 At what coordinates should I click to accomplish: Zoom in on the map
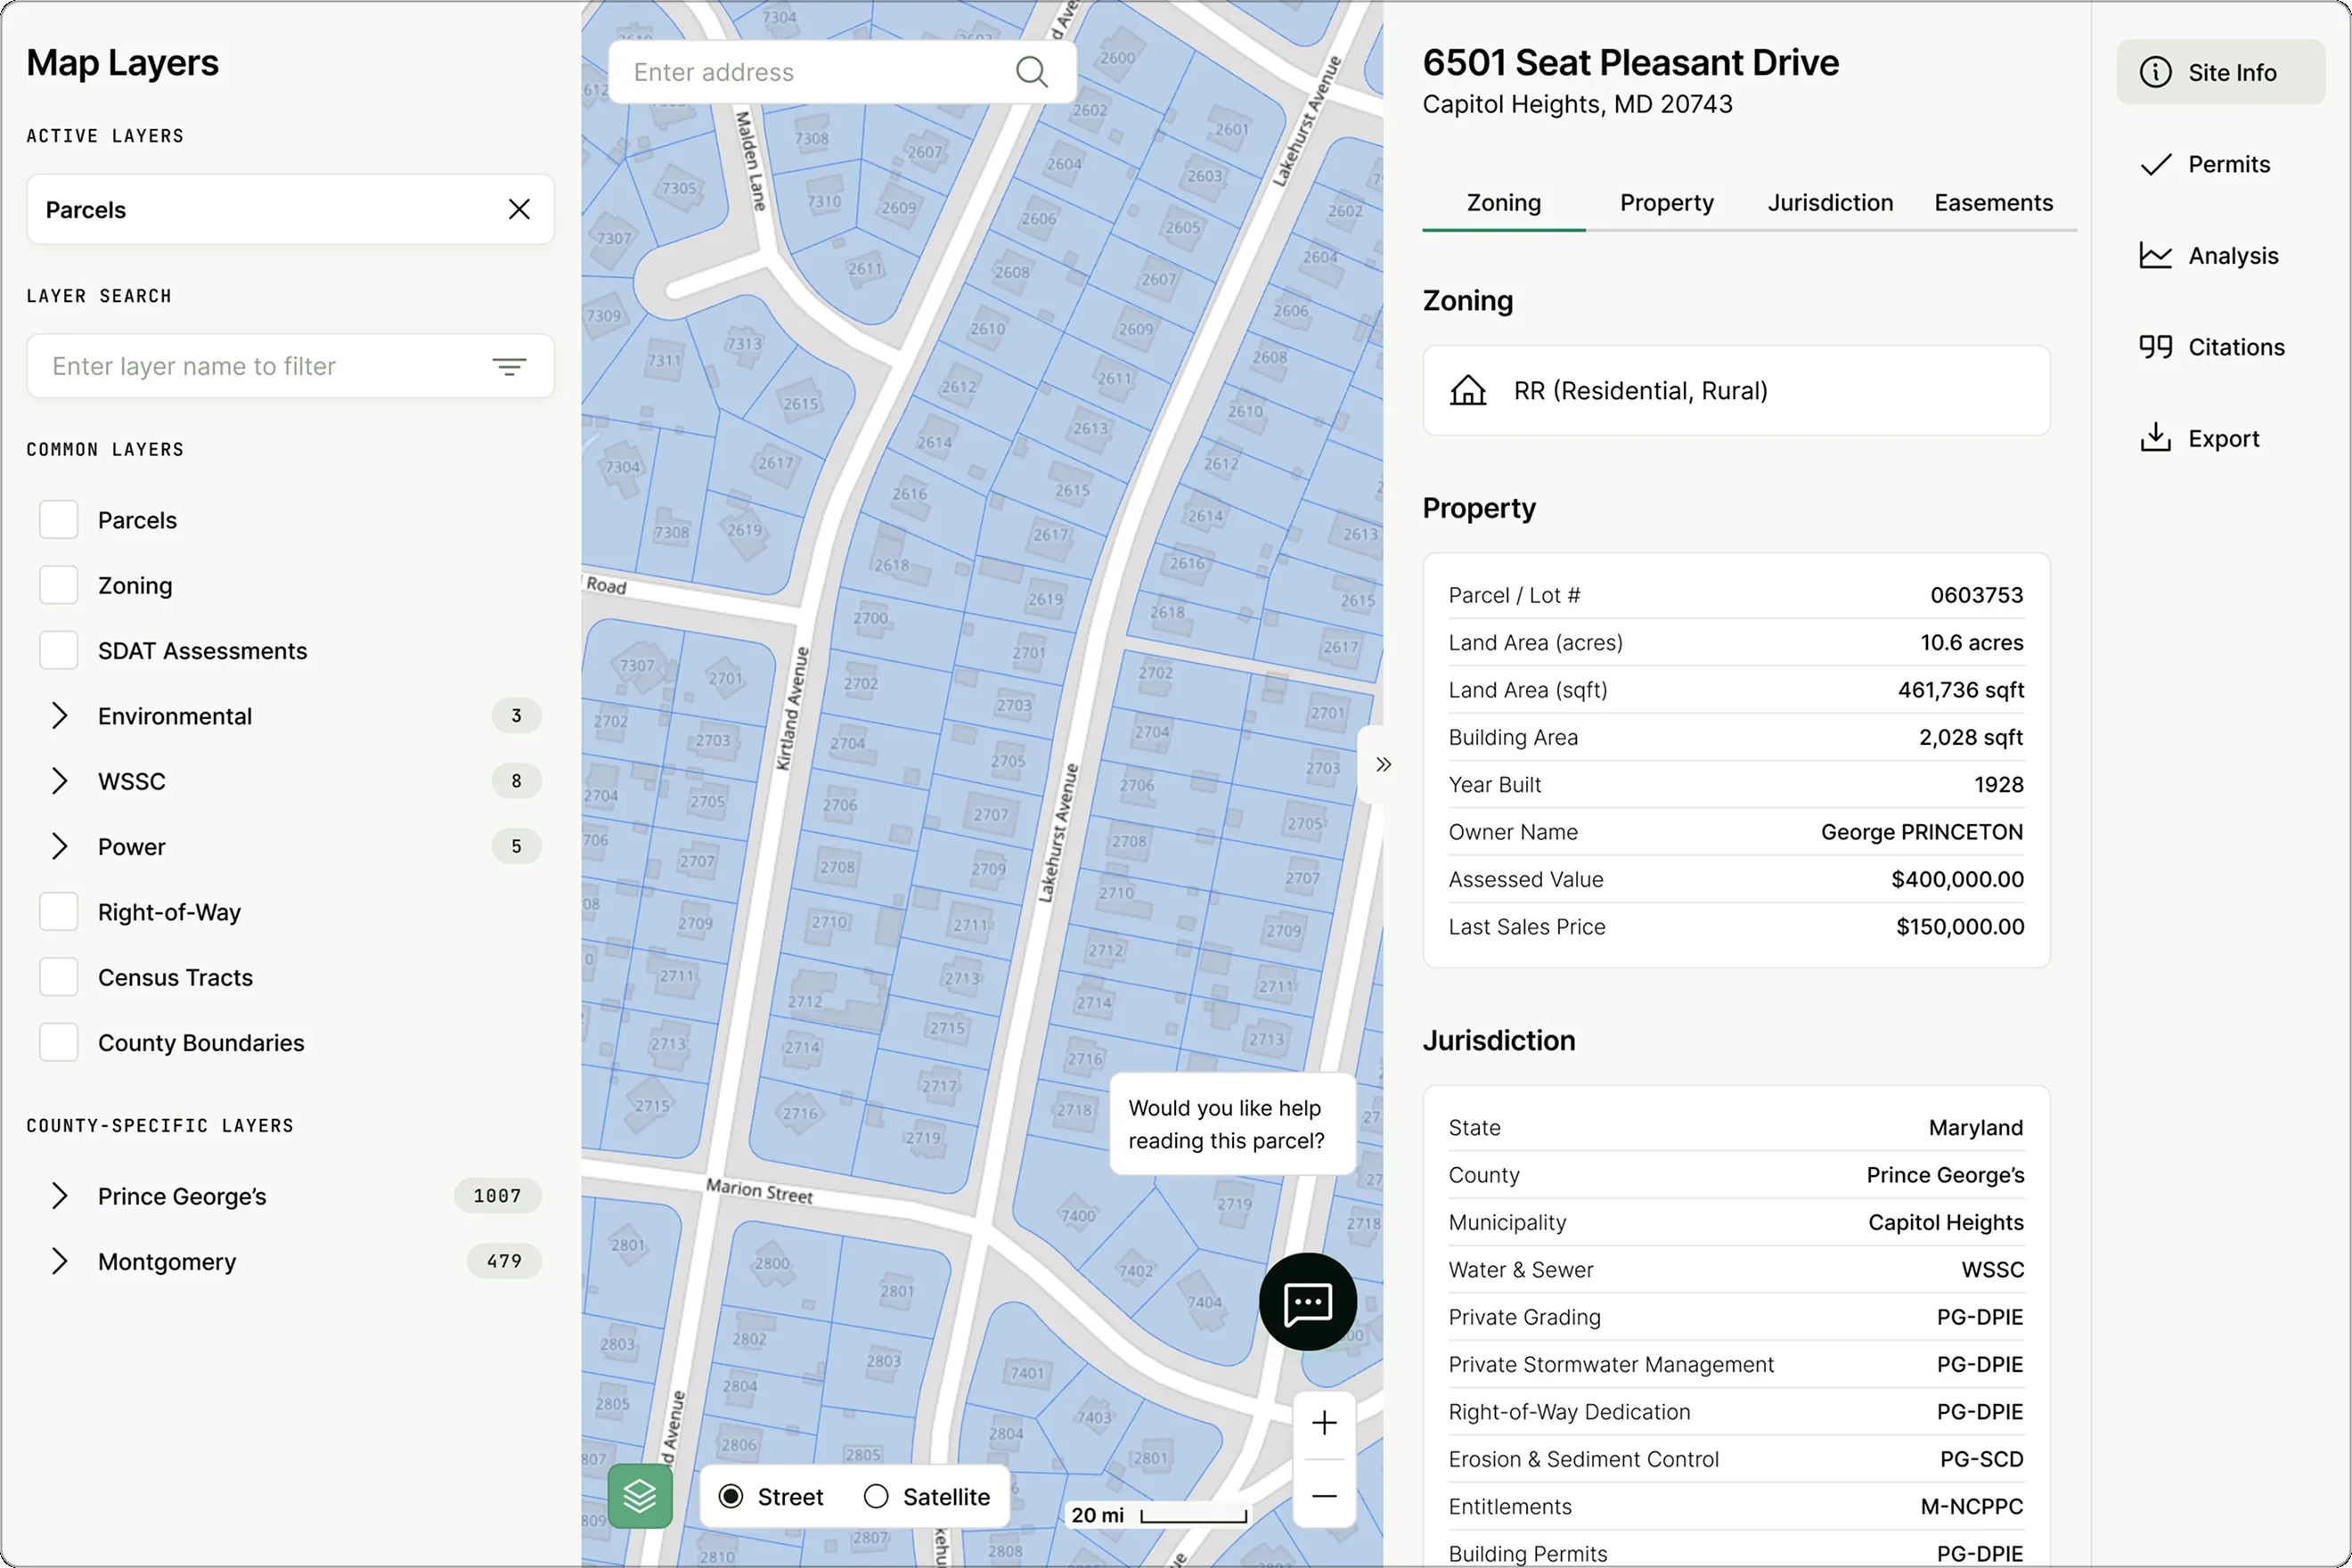click(1324, 1422)
